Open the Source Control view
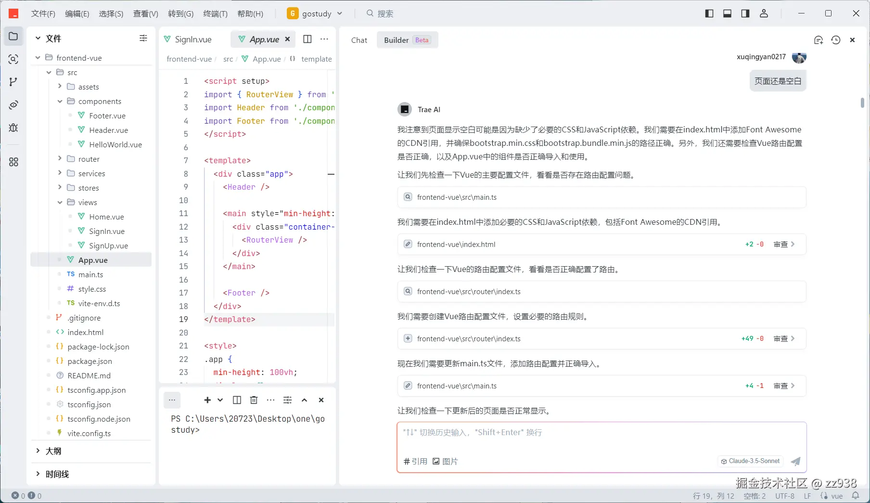This screenshot has width=870, height=503. (x=13, y=82)
